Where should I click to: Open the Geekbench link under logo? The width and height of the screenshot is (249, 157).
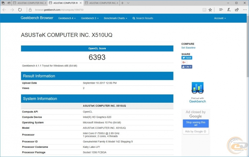[197, 101]
